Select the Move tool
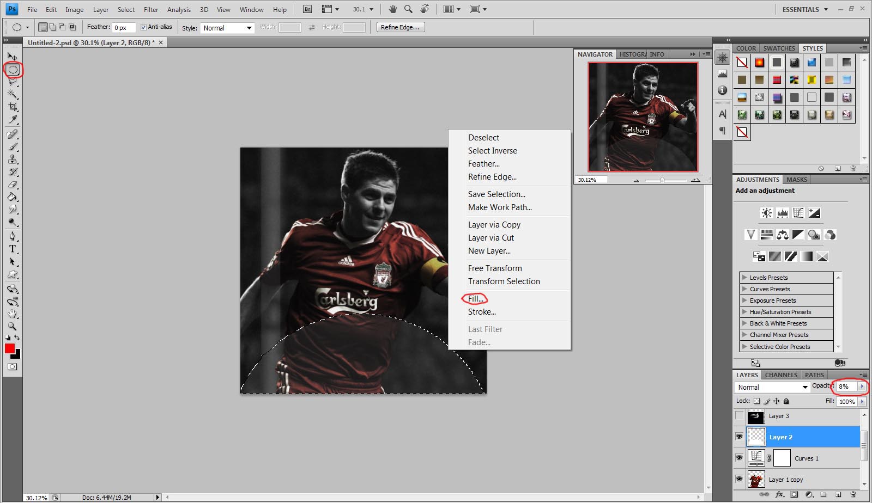The height and width of the screenshot is (503, 872). tap(12, 56)
